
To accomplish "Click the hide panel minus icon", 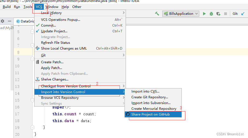I will (x=10, y=21).
